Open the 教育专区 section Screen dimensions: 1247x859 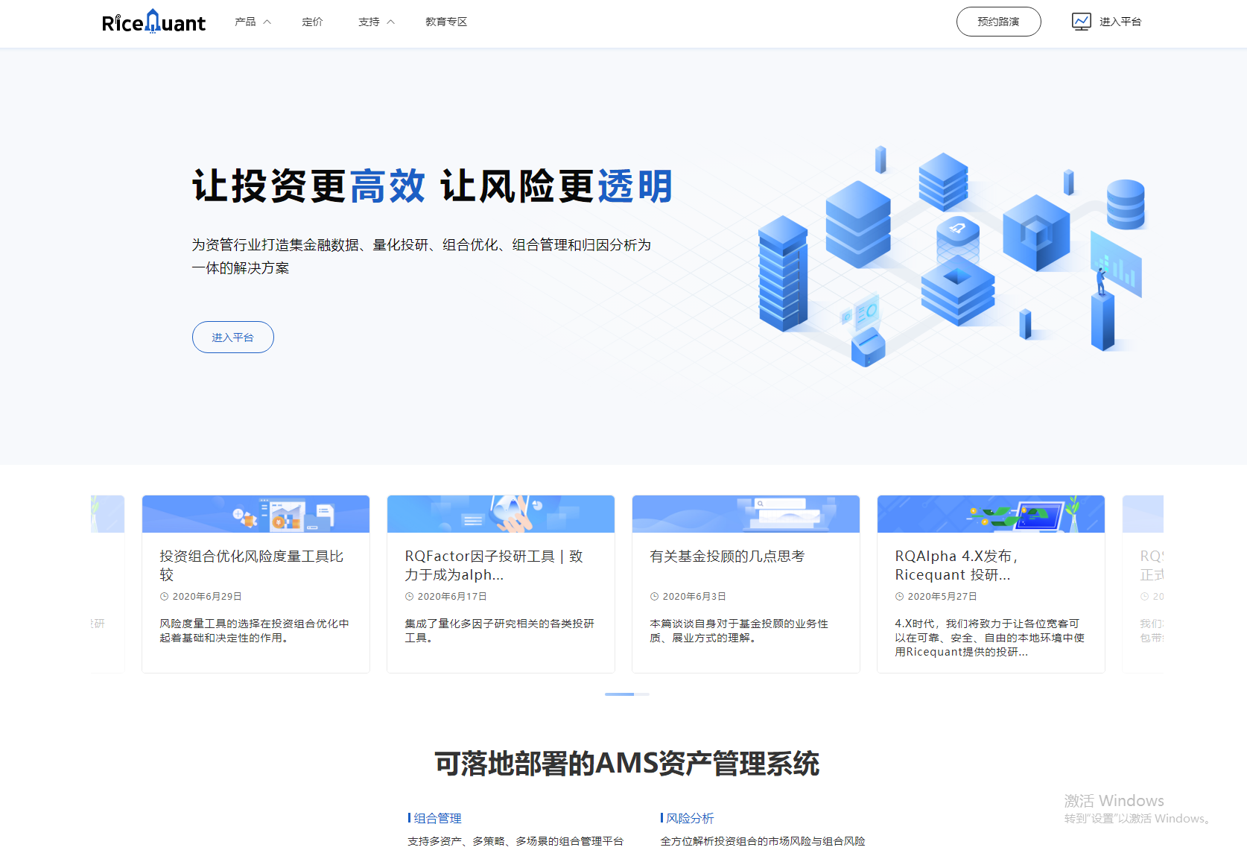[x=445, y=22]
